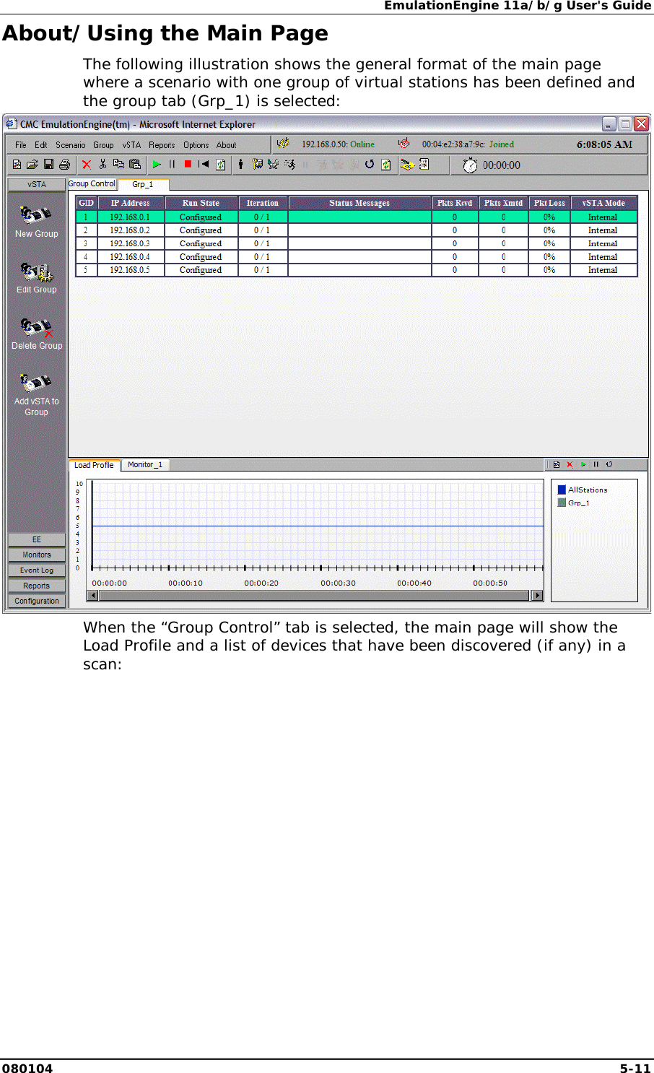Select the AllStations color swatch in the legend

point(562,490)
